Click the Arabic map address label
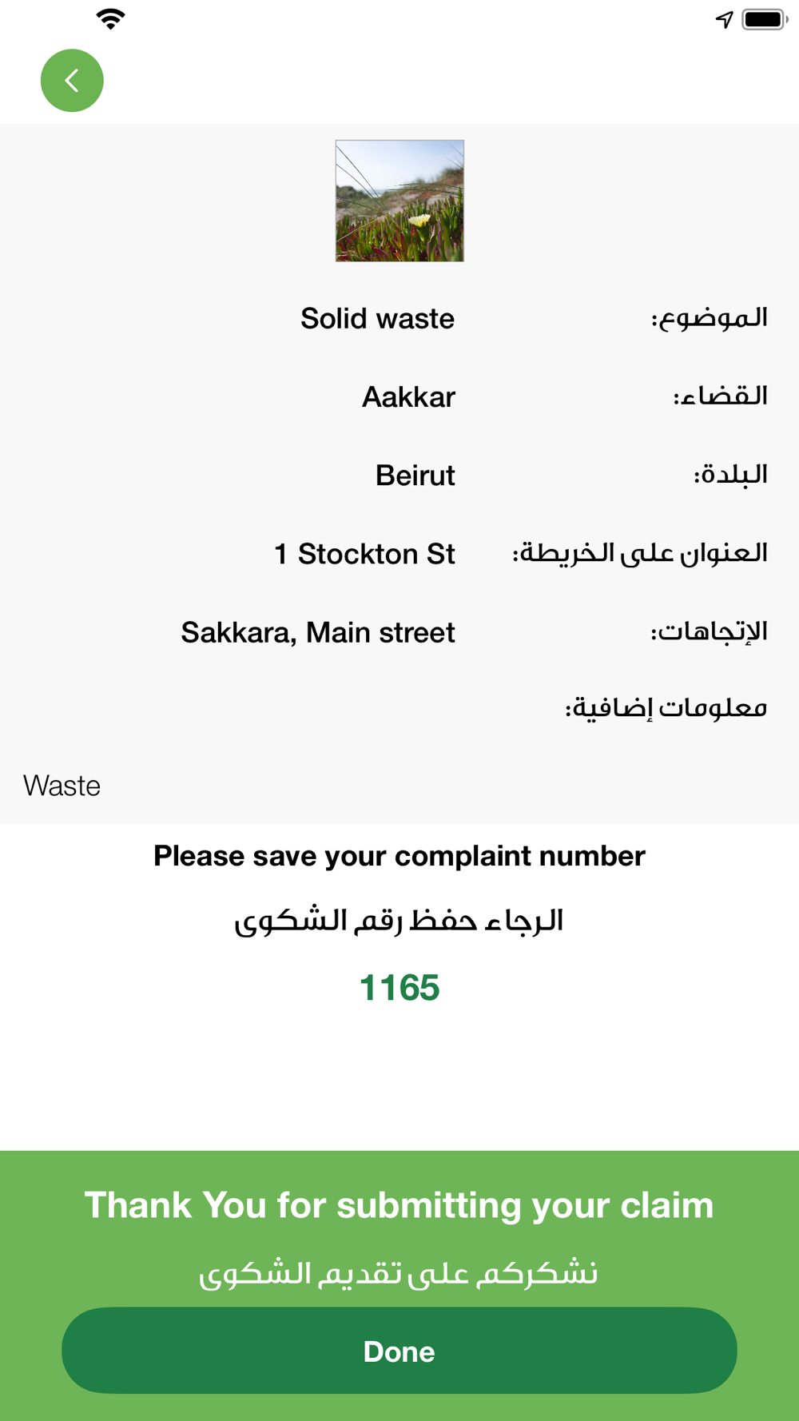This screenshot has height=1421, width=799. pos(640,553)
